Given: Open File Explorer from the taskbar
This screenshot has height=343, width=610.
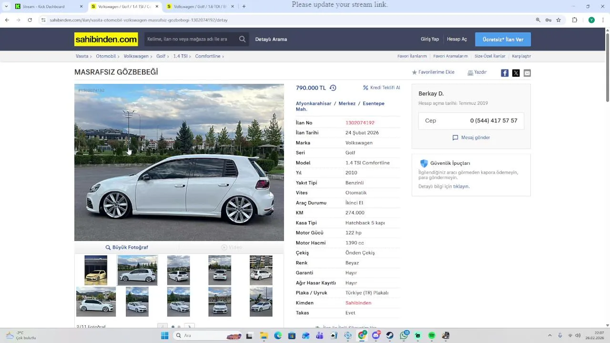Looking at the screenshot, I should (x=264, y=335).
